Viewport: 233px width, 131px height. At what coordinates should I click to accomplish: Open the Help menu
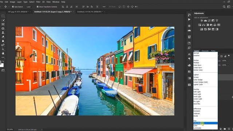click(63, 2)
